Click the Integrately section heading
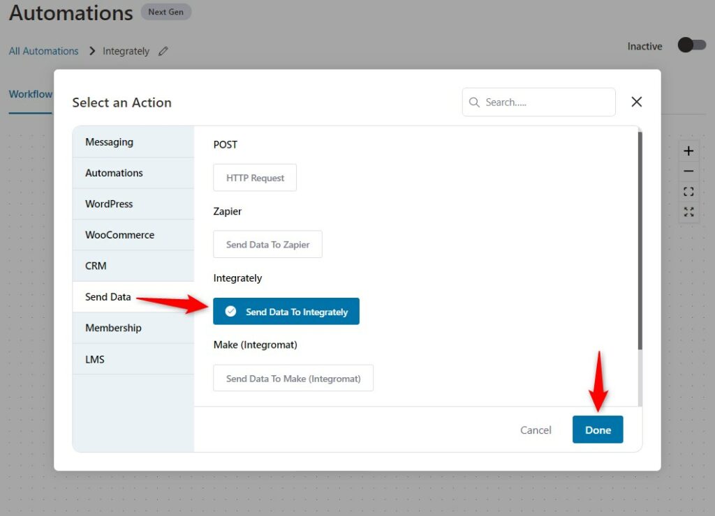 (x=237, y=278)
